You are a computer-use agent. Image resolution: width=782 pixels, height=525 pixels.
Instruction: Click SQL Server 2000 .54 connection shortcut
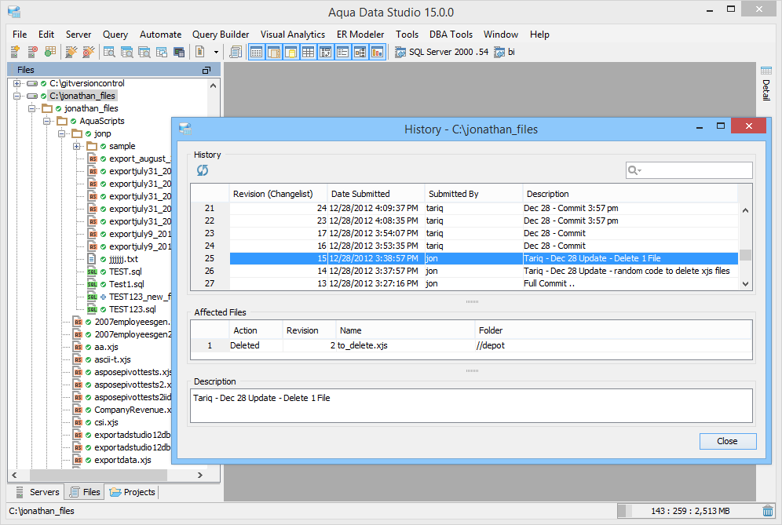442,52
